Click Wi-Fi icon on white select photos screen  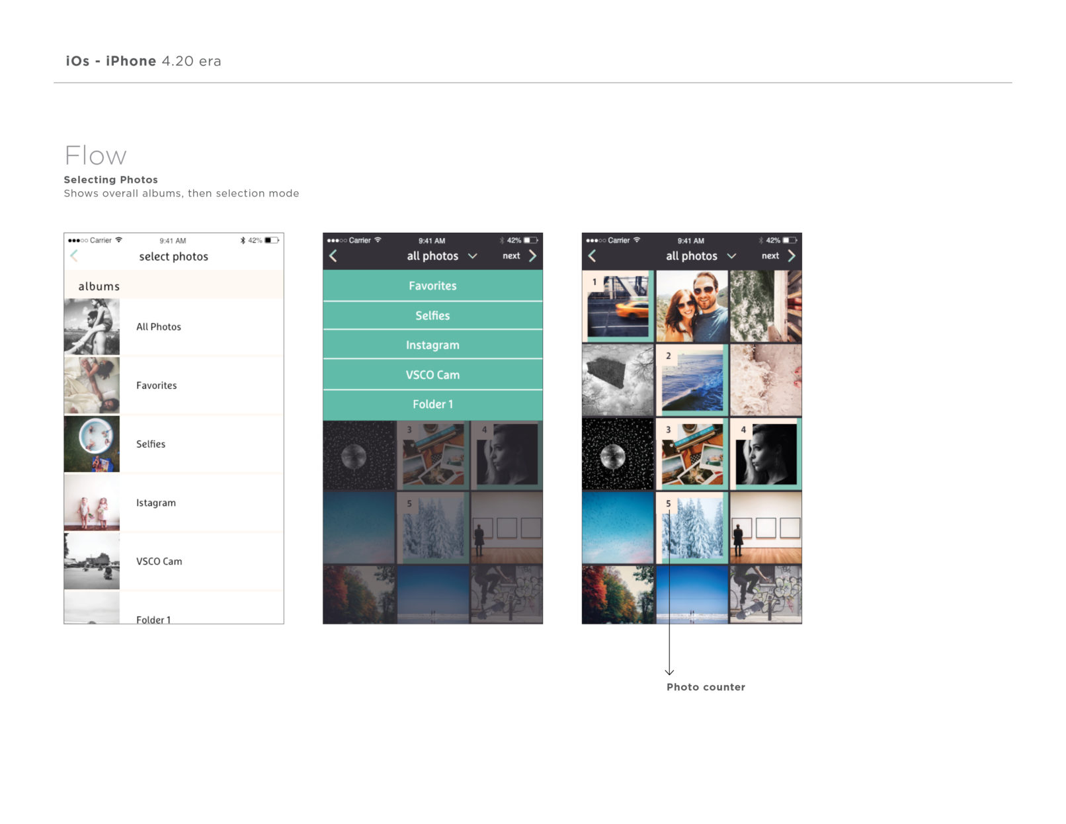click(119, 240)
